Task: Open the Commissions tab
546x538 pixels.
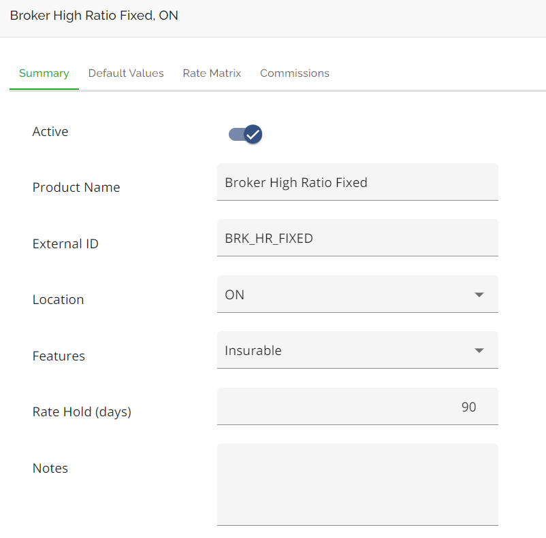Action: point(295,73)
